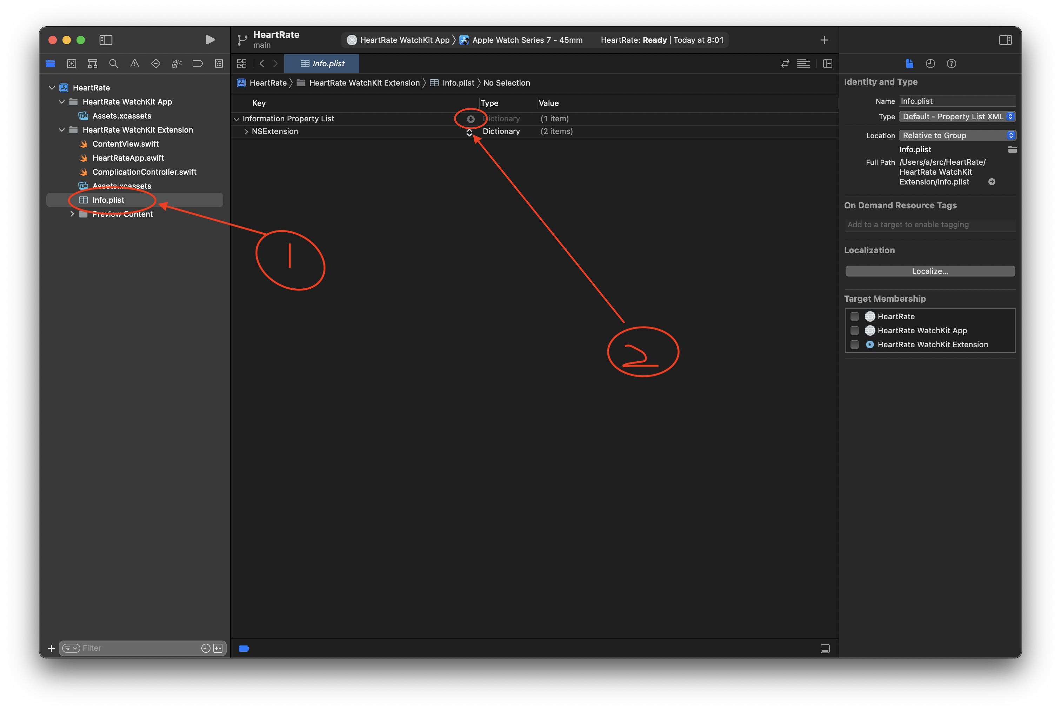Click the On Demand Resource Tags field
1061x710 pixels.
click(930, 225)
